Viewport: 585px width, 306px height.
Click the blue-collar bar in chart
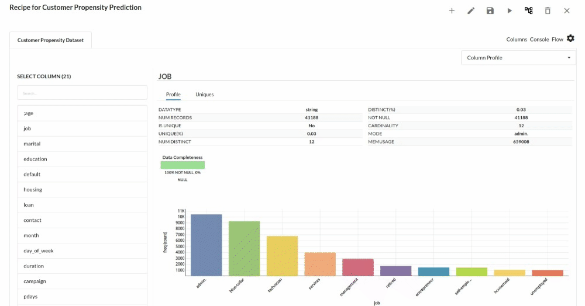point(244,248)
